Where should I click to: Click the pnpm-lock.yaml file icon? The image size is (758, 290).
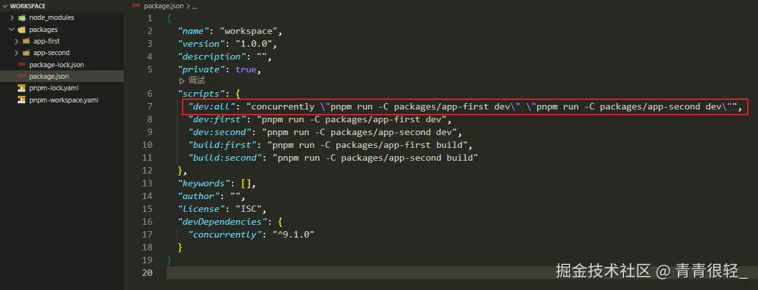[21, 88]
